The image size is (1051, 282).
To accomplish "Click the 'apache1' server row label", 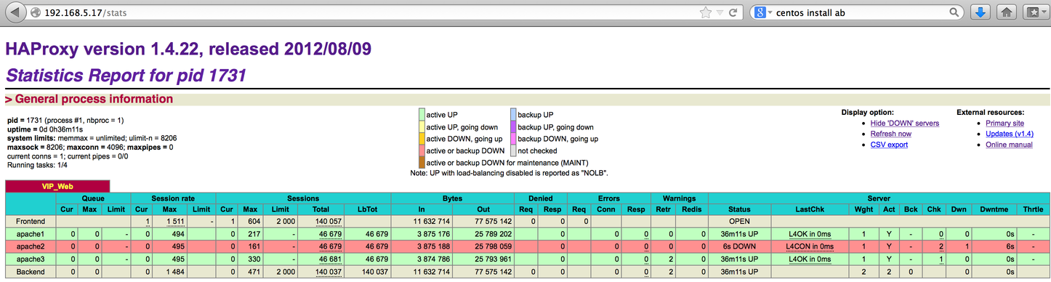I will [x=31, y=233].
